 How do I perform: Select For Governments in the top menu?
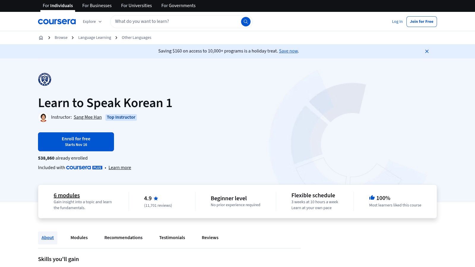tap(178, 6)
